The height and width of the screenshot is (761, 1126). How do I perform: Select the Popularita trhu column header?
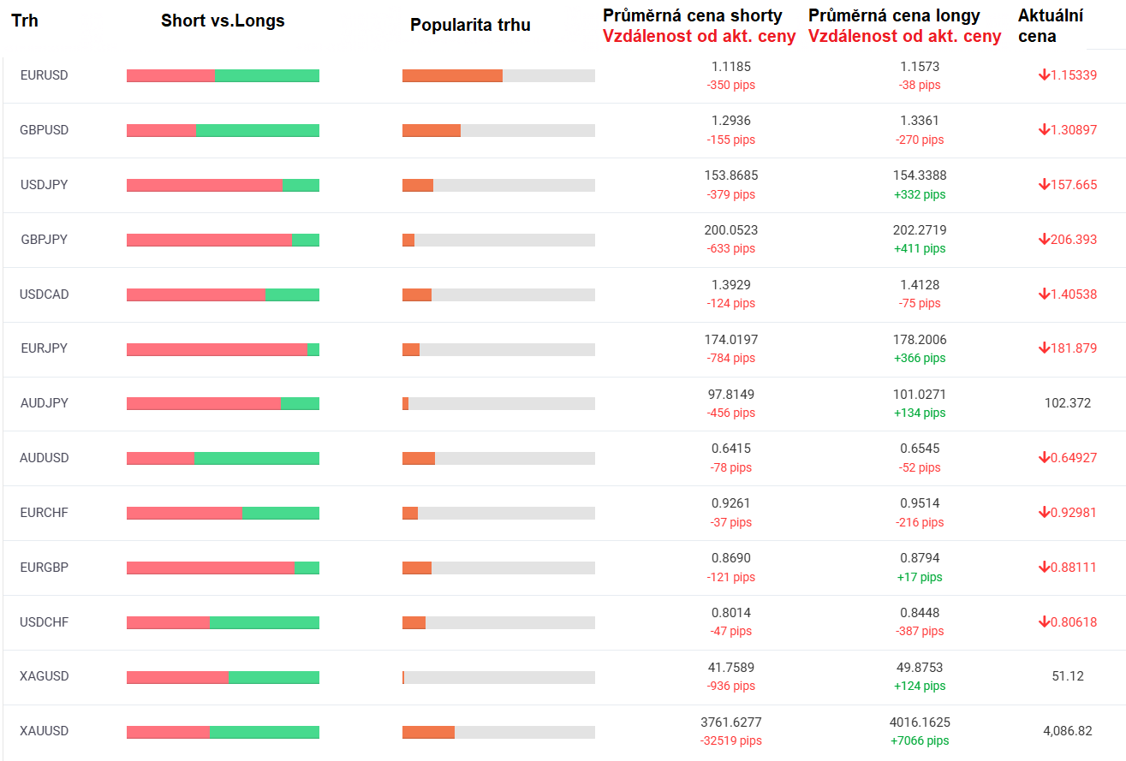[x=470, y=25]
